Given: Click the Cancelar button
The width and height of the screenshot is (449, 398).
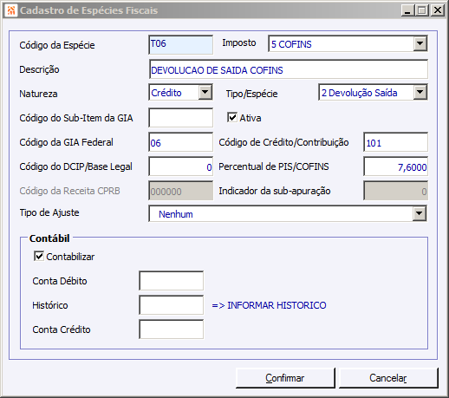Looking at the screenshot, I should click(x=388, y=378).
